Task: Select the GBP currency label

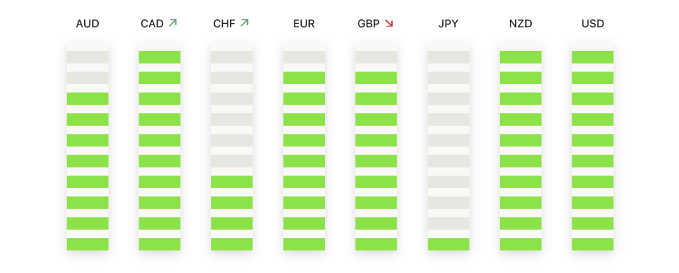Action: (x=369, y=24)
